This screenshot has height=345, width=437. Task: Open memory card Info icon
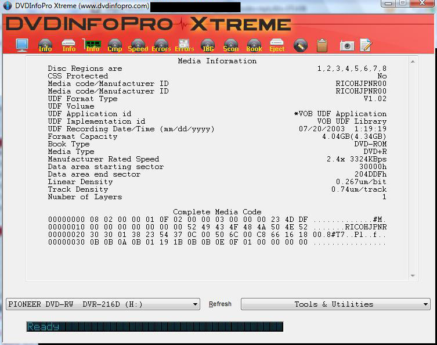pos(92,45)
